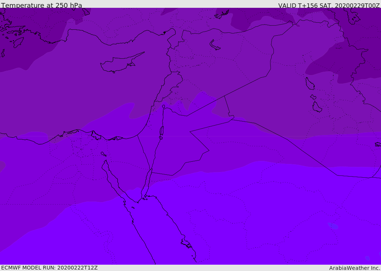Viewport: 381px width, 271px height.
Task: Click the 'VALID T+156 SAT. 20200229T00Z' label
Action: [329, 5]
